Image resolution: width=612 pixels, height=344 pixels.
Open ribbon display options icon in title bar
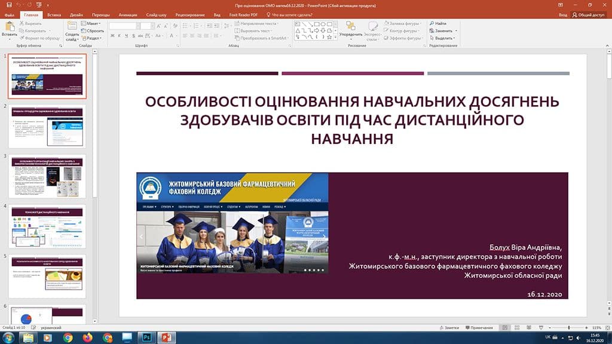click(561, 5)
